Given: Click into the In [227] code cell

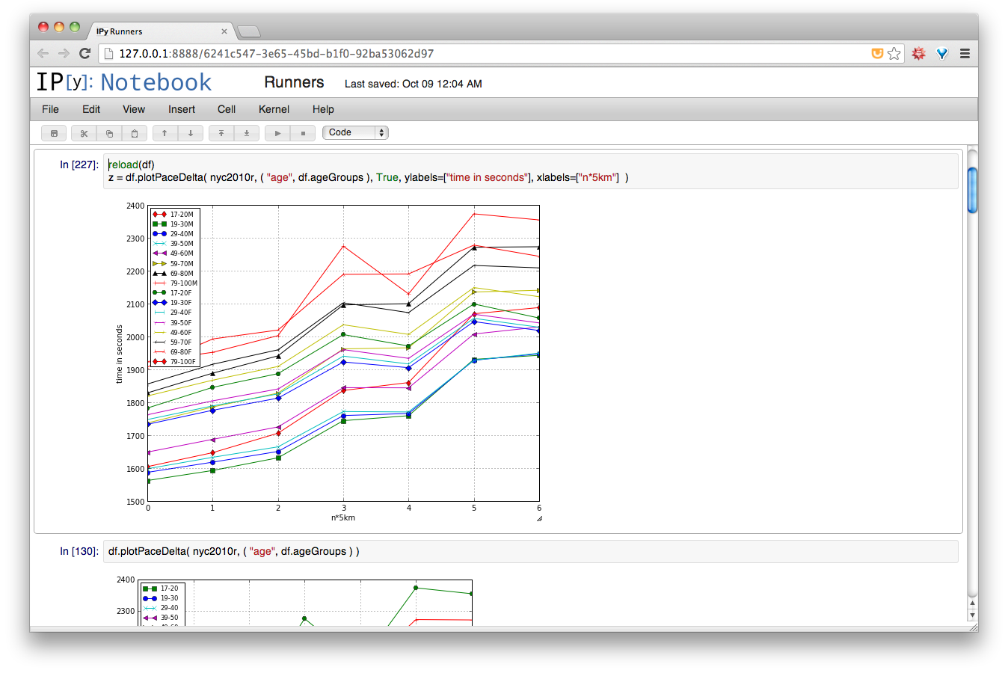Looking at the screenshot, I should coord(531,171).
